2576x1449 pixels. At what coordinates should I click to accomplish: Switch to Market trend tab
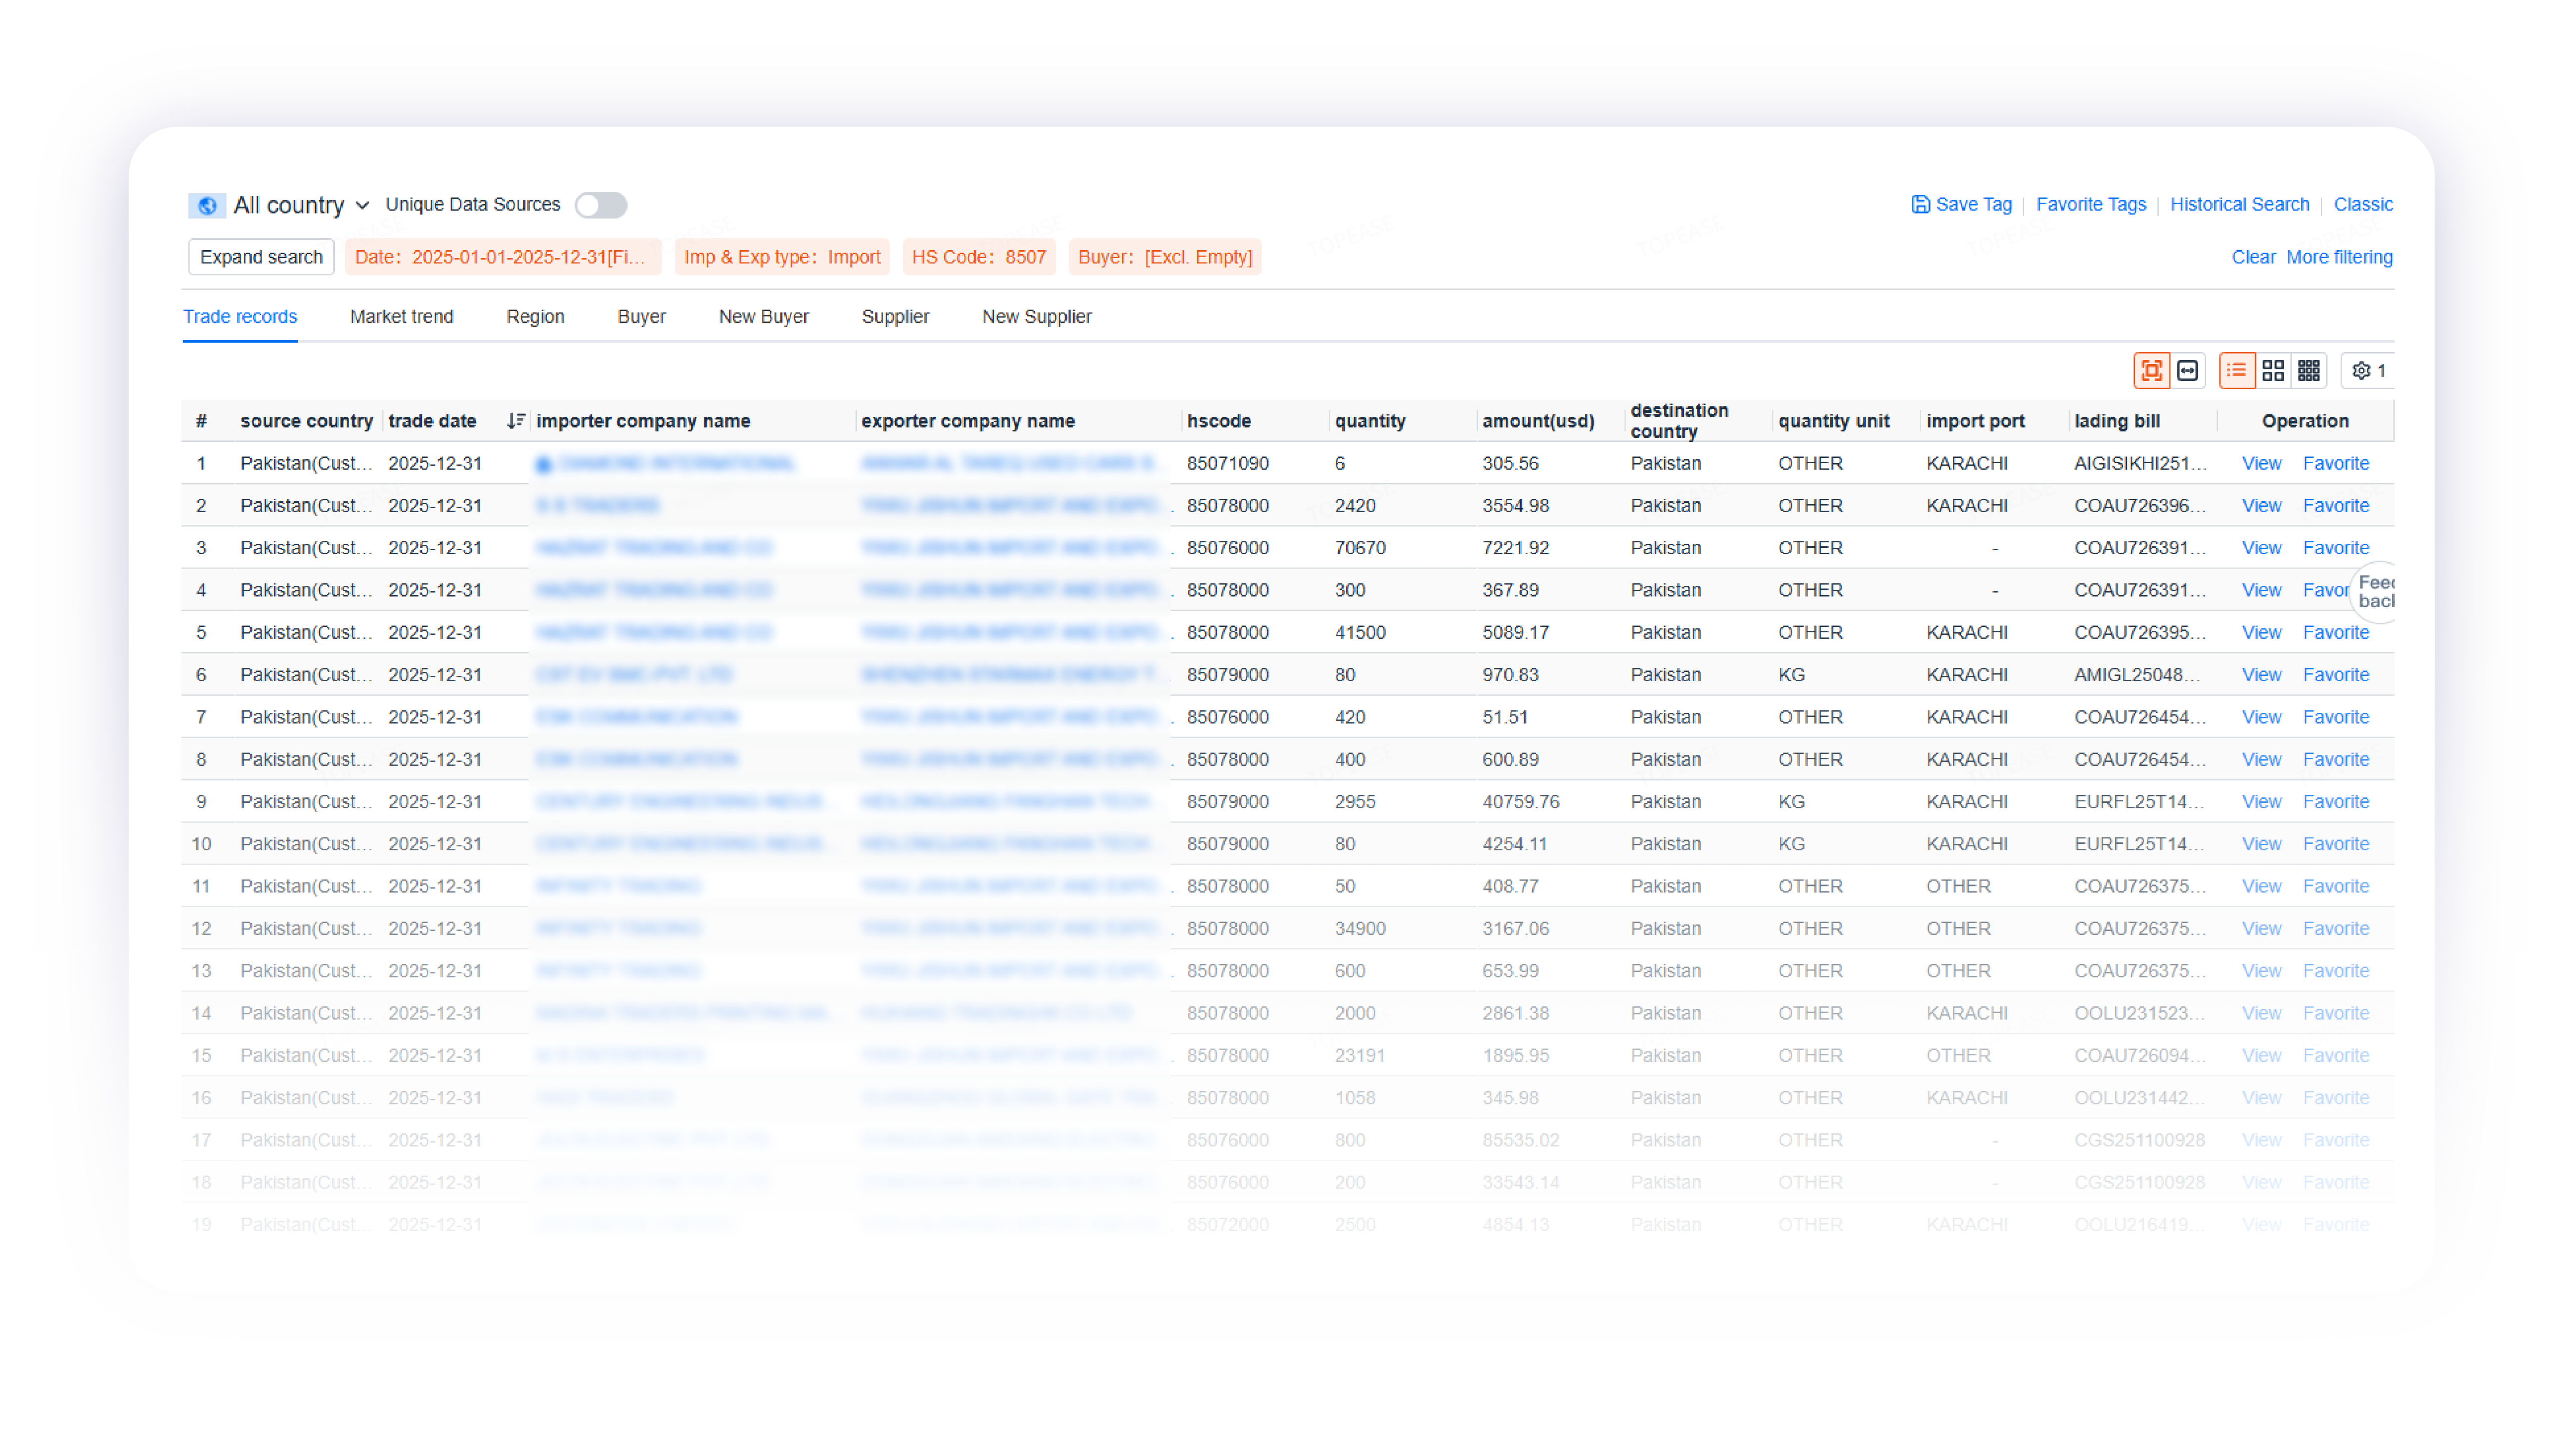402,316
